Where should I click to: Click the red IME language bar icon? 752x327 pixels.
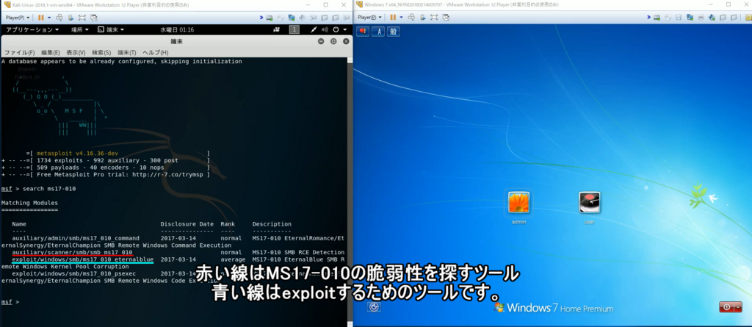click(363, 32)
